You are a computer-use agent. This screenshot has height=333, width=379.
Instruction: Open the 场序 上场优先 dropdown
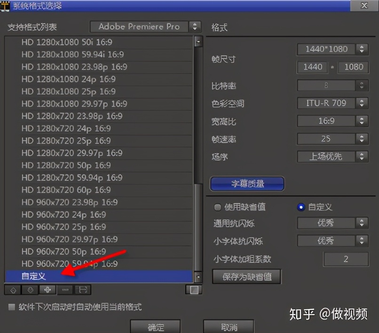(x=332, y=157)
